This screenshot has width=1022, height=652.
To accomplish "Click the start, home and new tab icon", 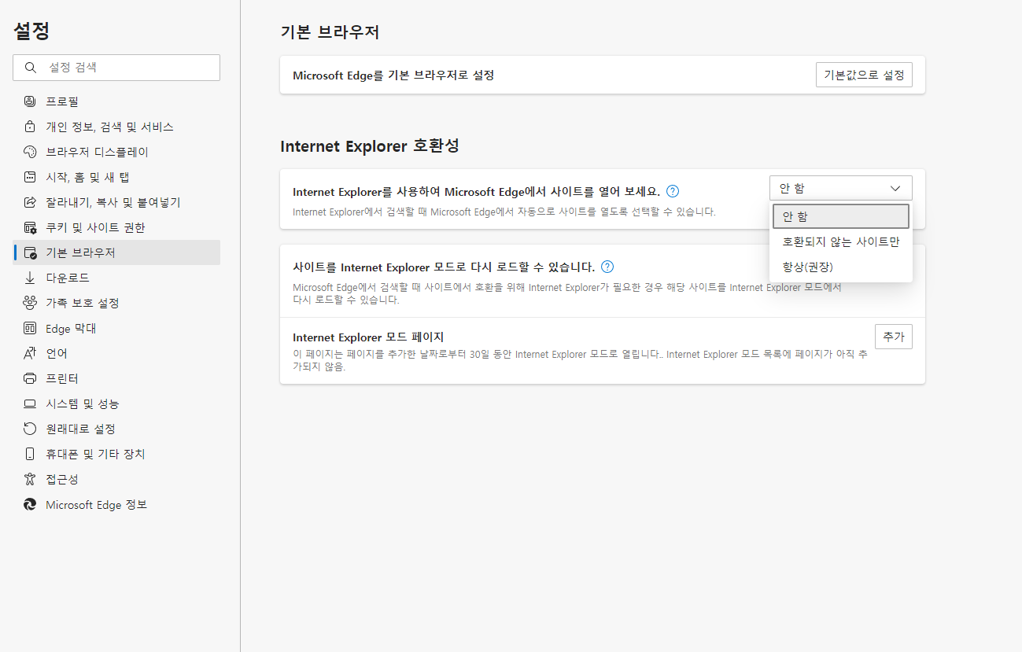I will [30, 177].
